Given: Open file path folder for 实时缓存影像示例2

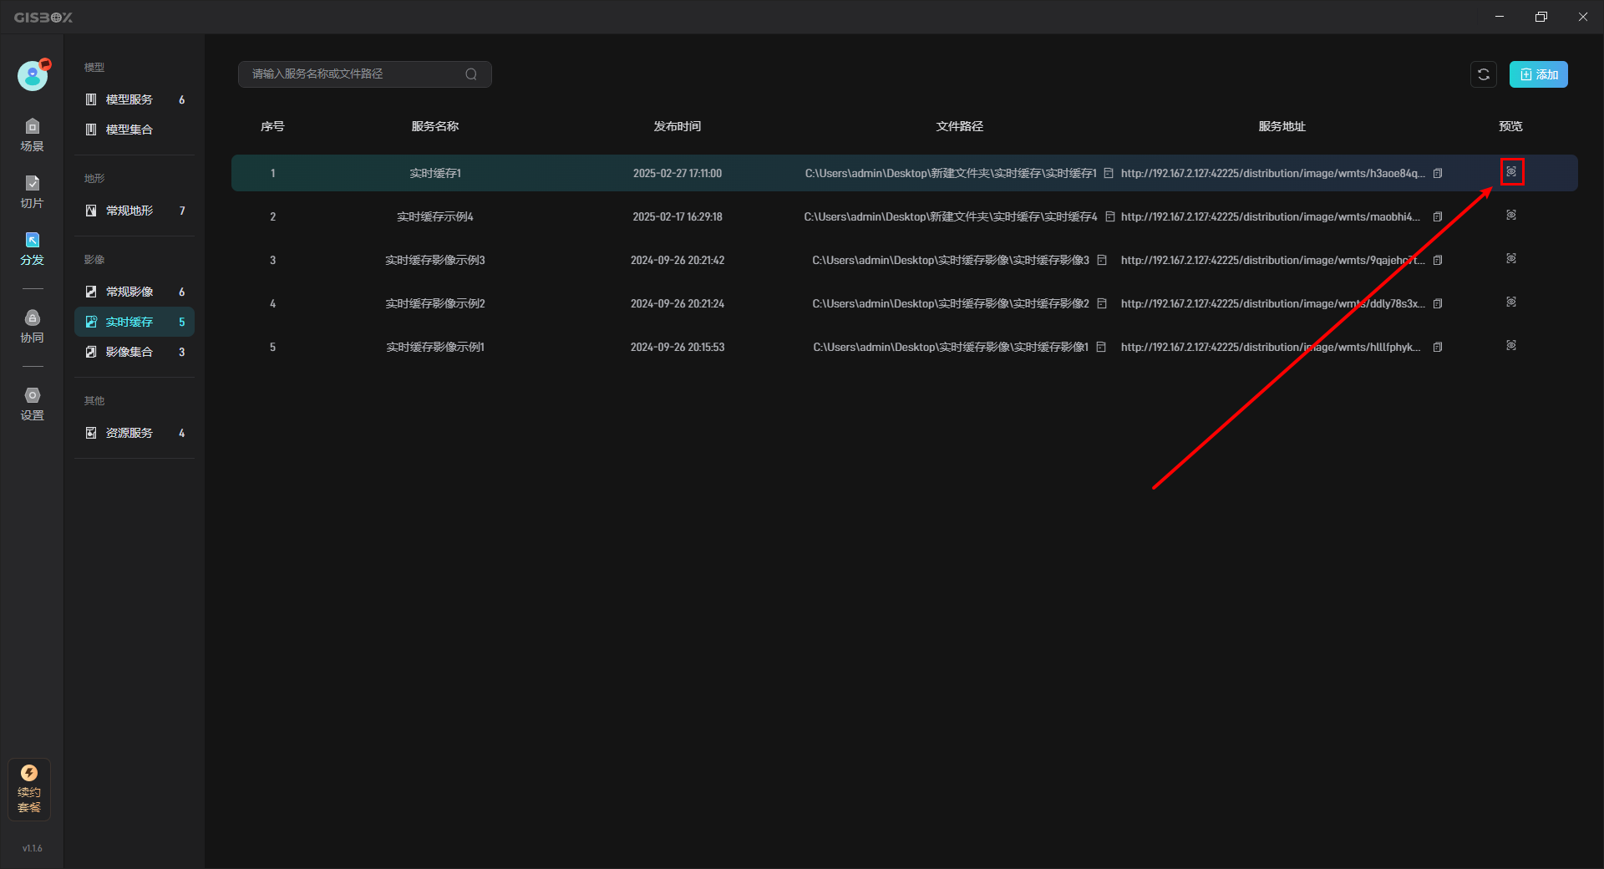Looking at the screenshot, I should (1102, 303).
